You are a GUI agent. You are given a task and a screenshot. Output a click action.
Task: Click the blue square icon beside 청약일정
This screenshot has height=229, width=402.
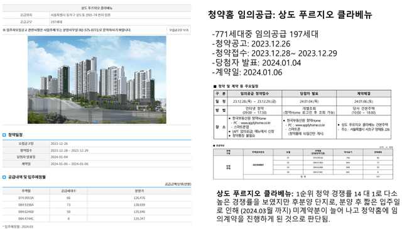point(4,135)
